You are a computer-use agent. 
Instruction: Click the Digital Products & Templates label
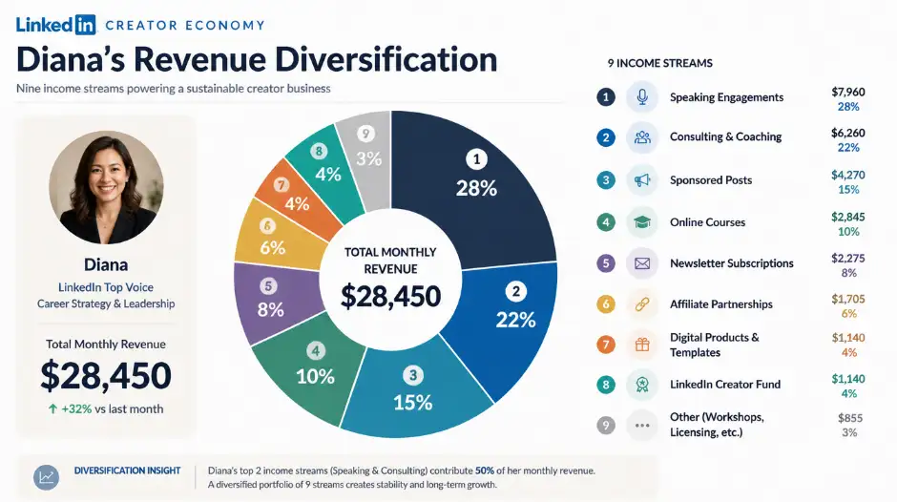coord(715,345)
